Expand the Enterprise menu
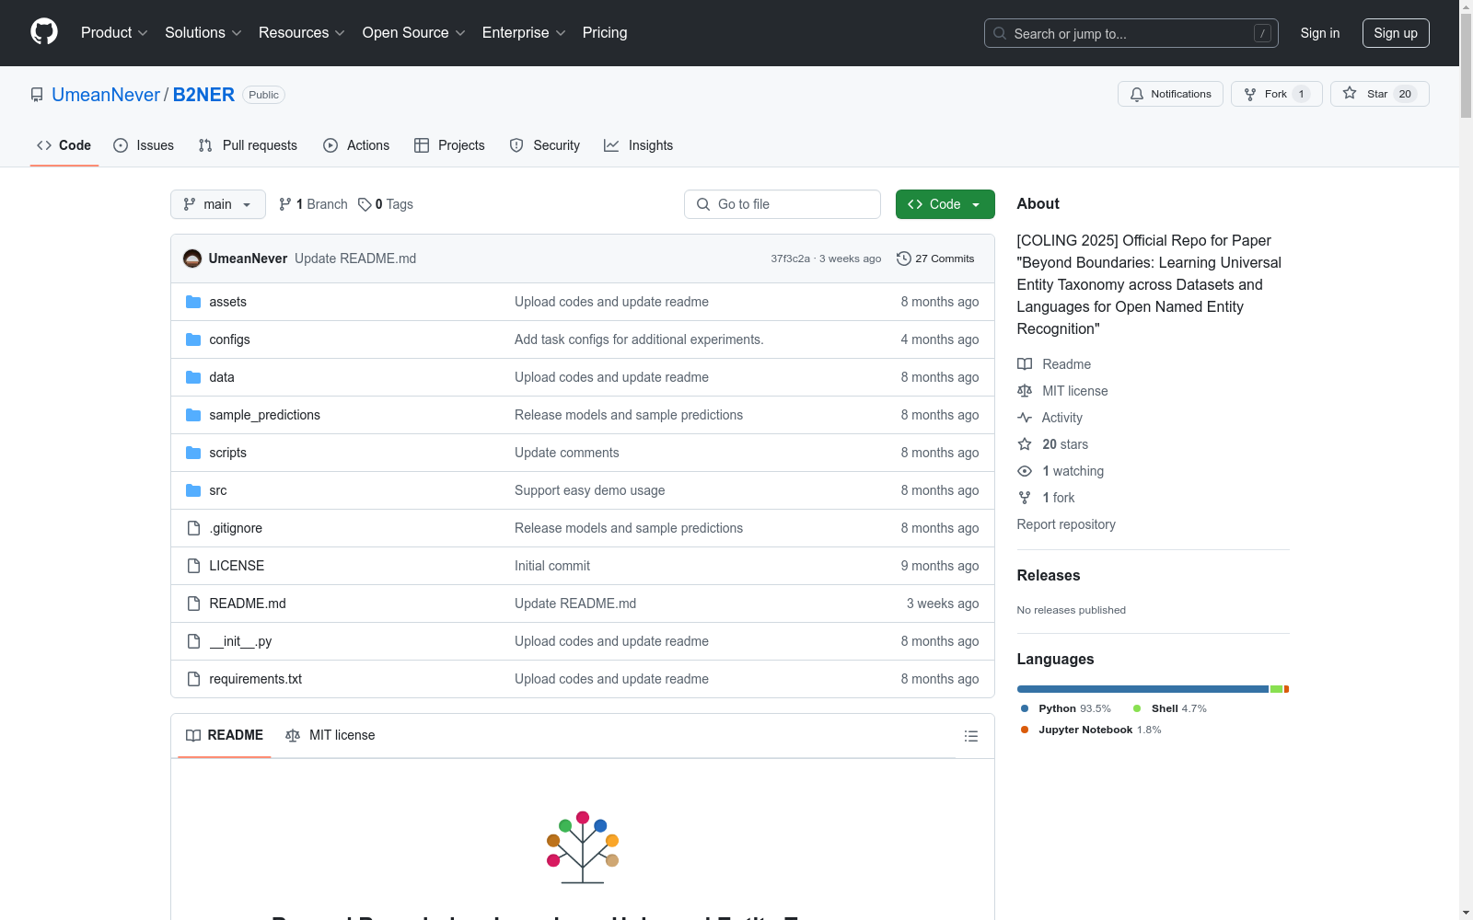The image size is (1473, 920). click(524, 33)
